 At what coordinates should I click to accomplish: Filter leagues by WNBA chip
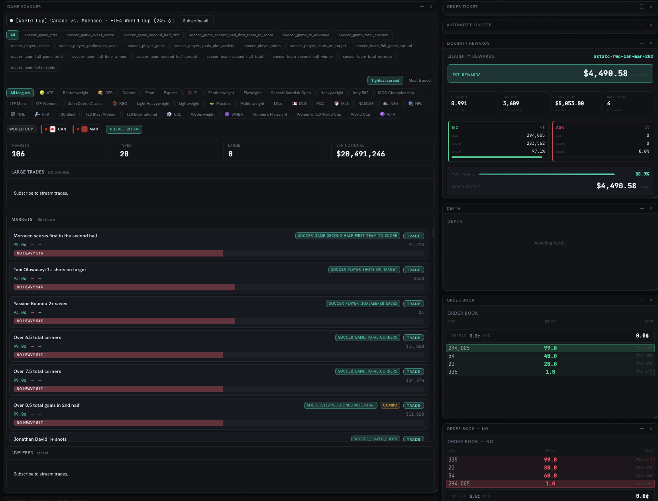[234, 114]
